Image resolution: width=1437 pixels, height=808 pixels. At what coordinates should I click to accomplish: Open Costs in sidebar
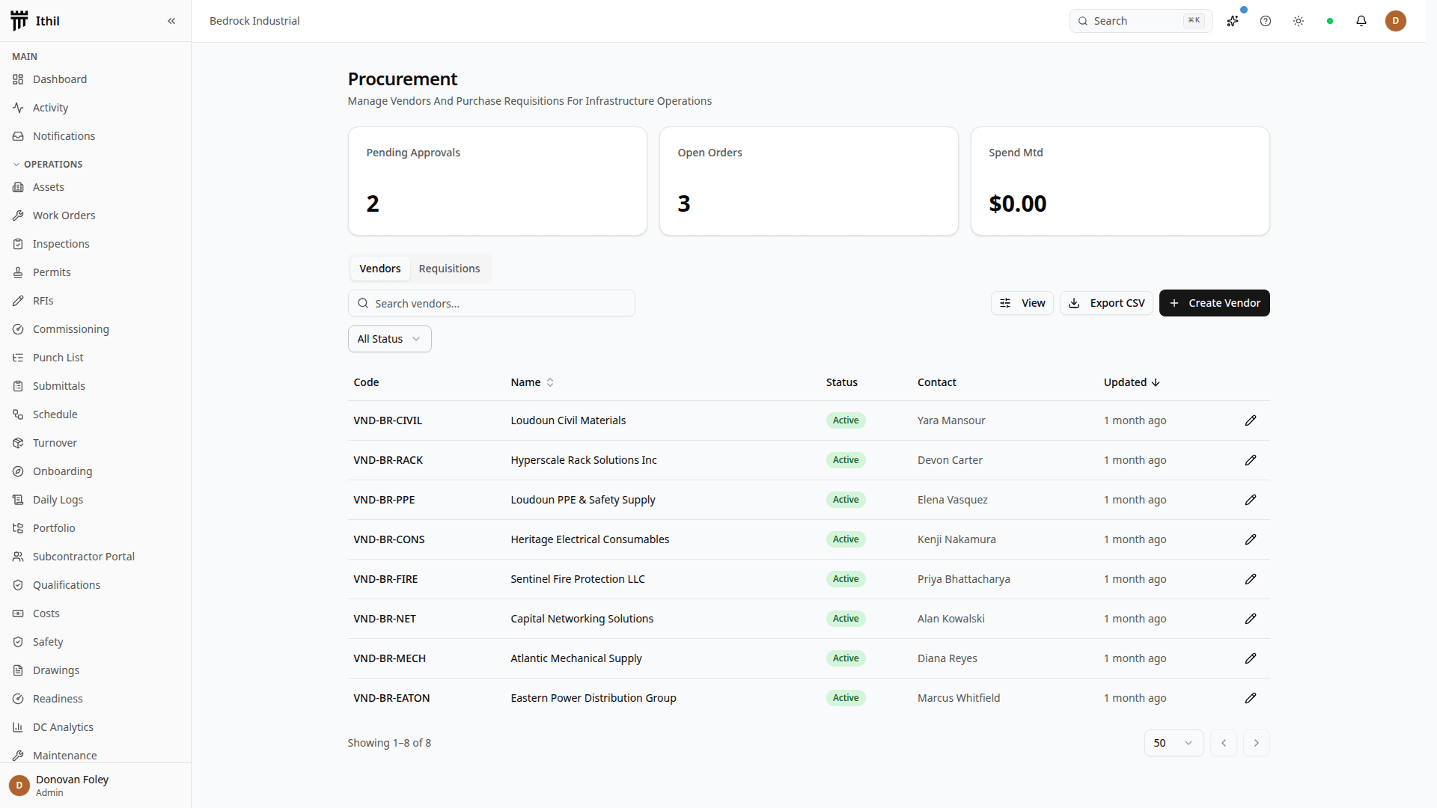(95, 613)
